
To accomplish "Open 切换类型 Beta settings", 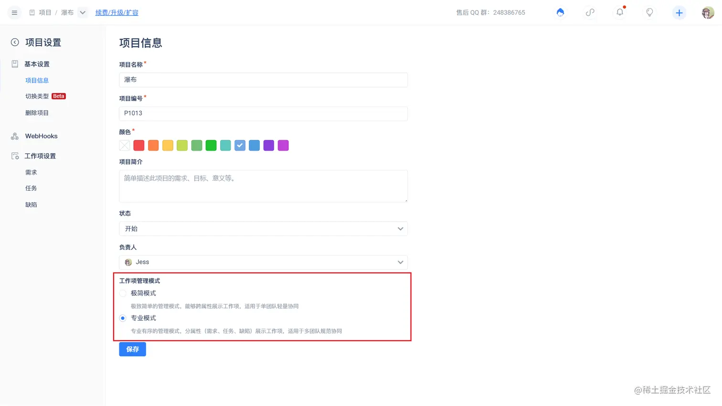I will pos(45,96).
